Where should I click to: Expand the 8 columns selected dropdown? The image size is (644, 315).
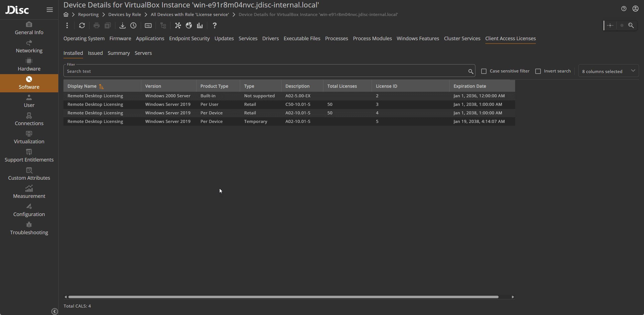coord(608,71)
